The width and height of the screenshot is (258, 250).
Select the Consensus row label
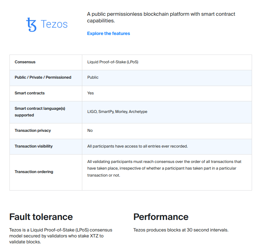(x=25, y=62)
